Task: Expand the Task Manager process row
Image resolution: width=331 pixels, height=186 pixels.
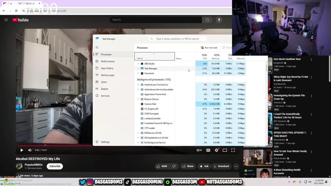Action: click(x=138, y=68)
